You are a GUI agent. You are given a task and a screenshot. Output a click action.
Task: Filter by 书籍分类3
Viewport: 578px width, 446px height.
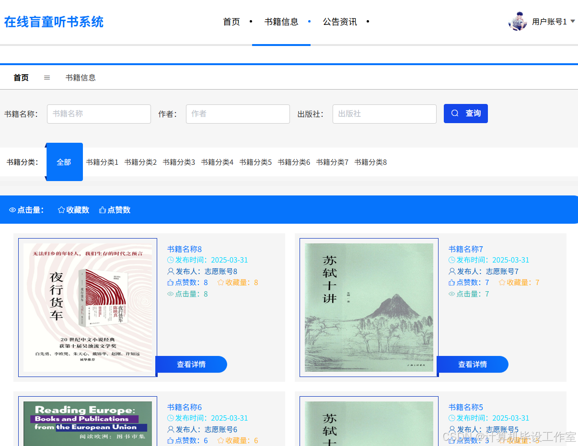[179, 162]
